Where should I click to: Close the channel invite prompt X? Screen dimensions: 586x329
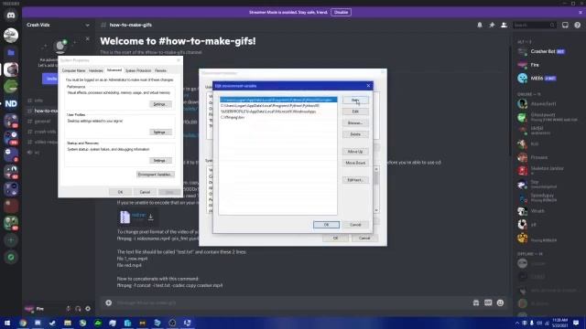[x=88, y=38]
